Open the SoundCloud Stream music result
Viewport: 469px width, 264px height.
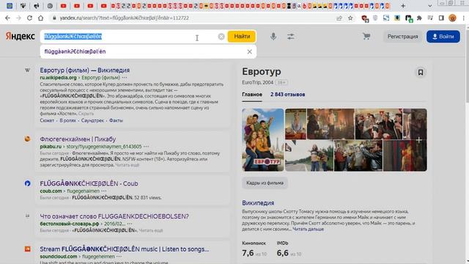pos(125,249)
